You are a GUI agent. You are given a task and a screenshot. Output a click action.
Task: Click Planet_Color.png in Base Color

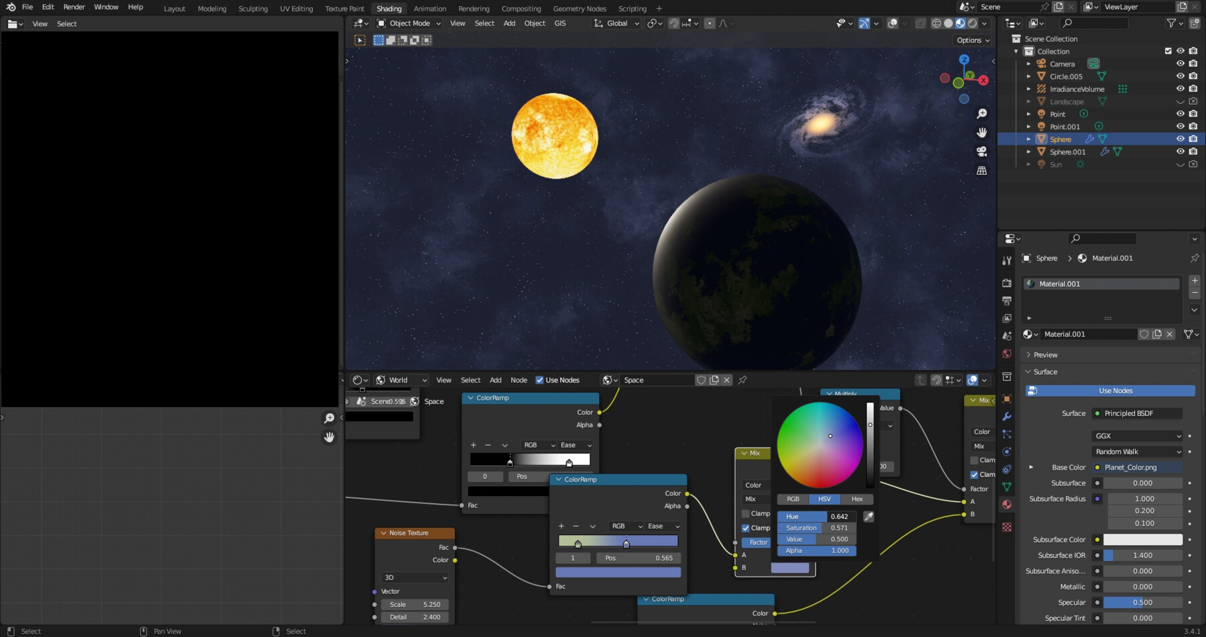(1130, 468)
